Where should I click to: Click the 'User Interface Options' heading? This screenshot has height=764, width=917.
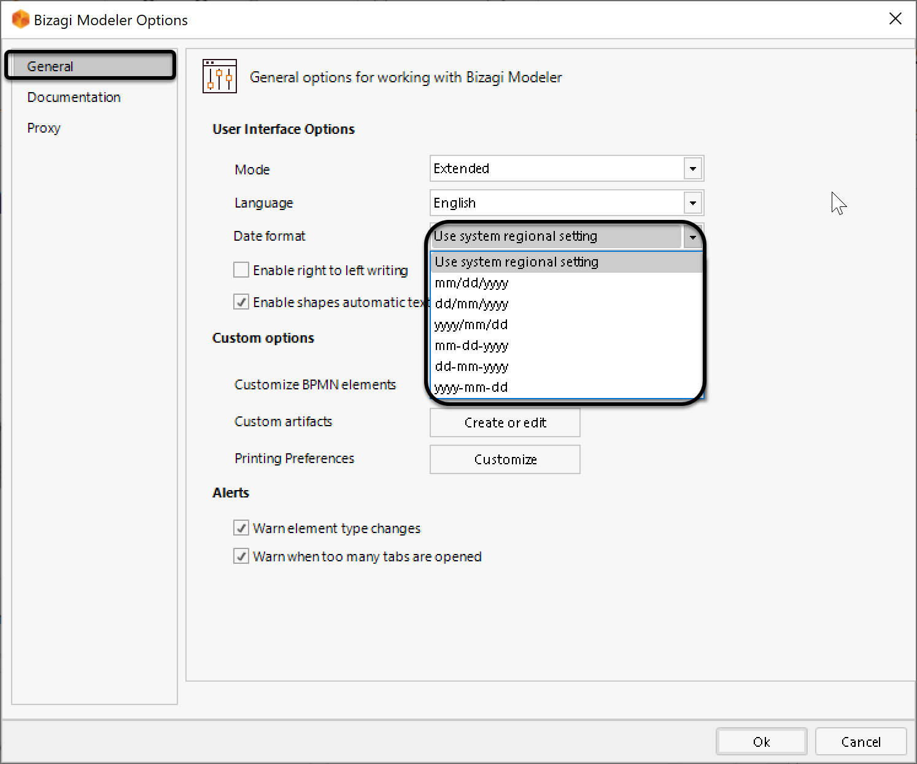click(x=284, y=129)
